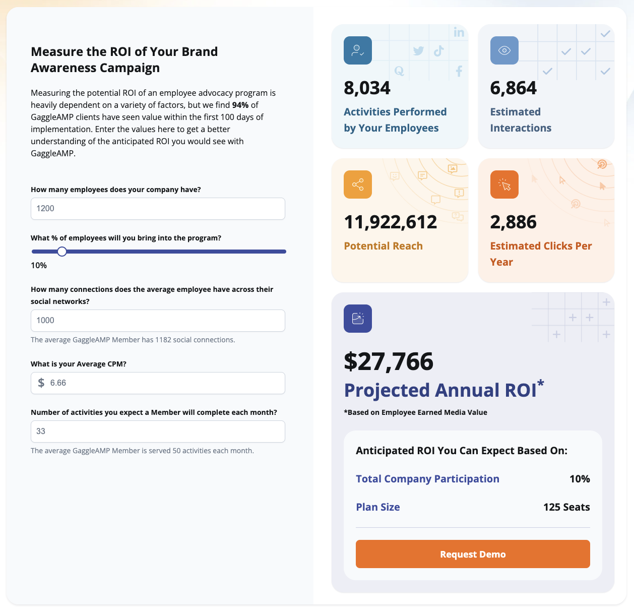This screenshot has height=615, width=634.
Task: Click the faded Twitter bird icon
Action: coord(418,51)
